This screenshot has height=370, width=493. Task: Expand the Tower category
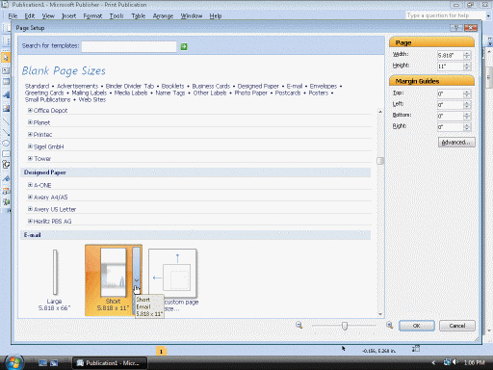[x=30, y=158]
